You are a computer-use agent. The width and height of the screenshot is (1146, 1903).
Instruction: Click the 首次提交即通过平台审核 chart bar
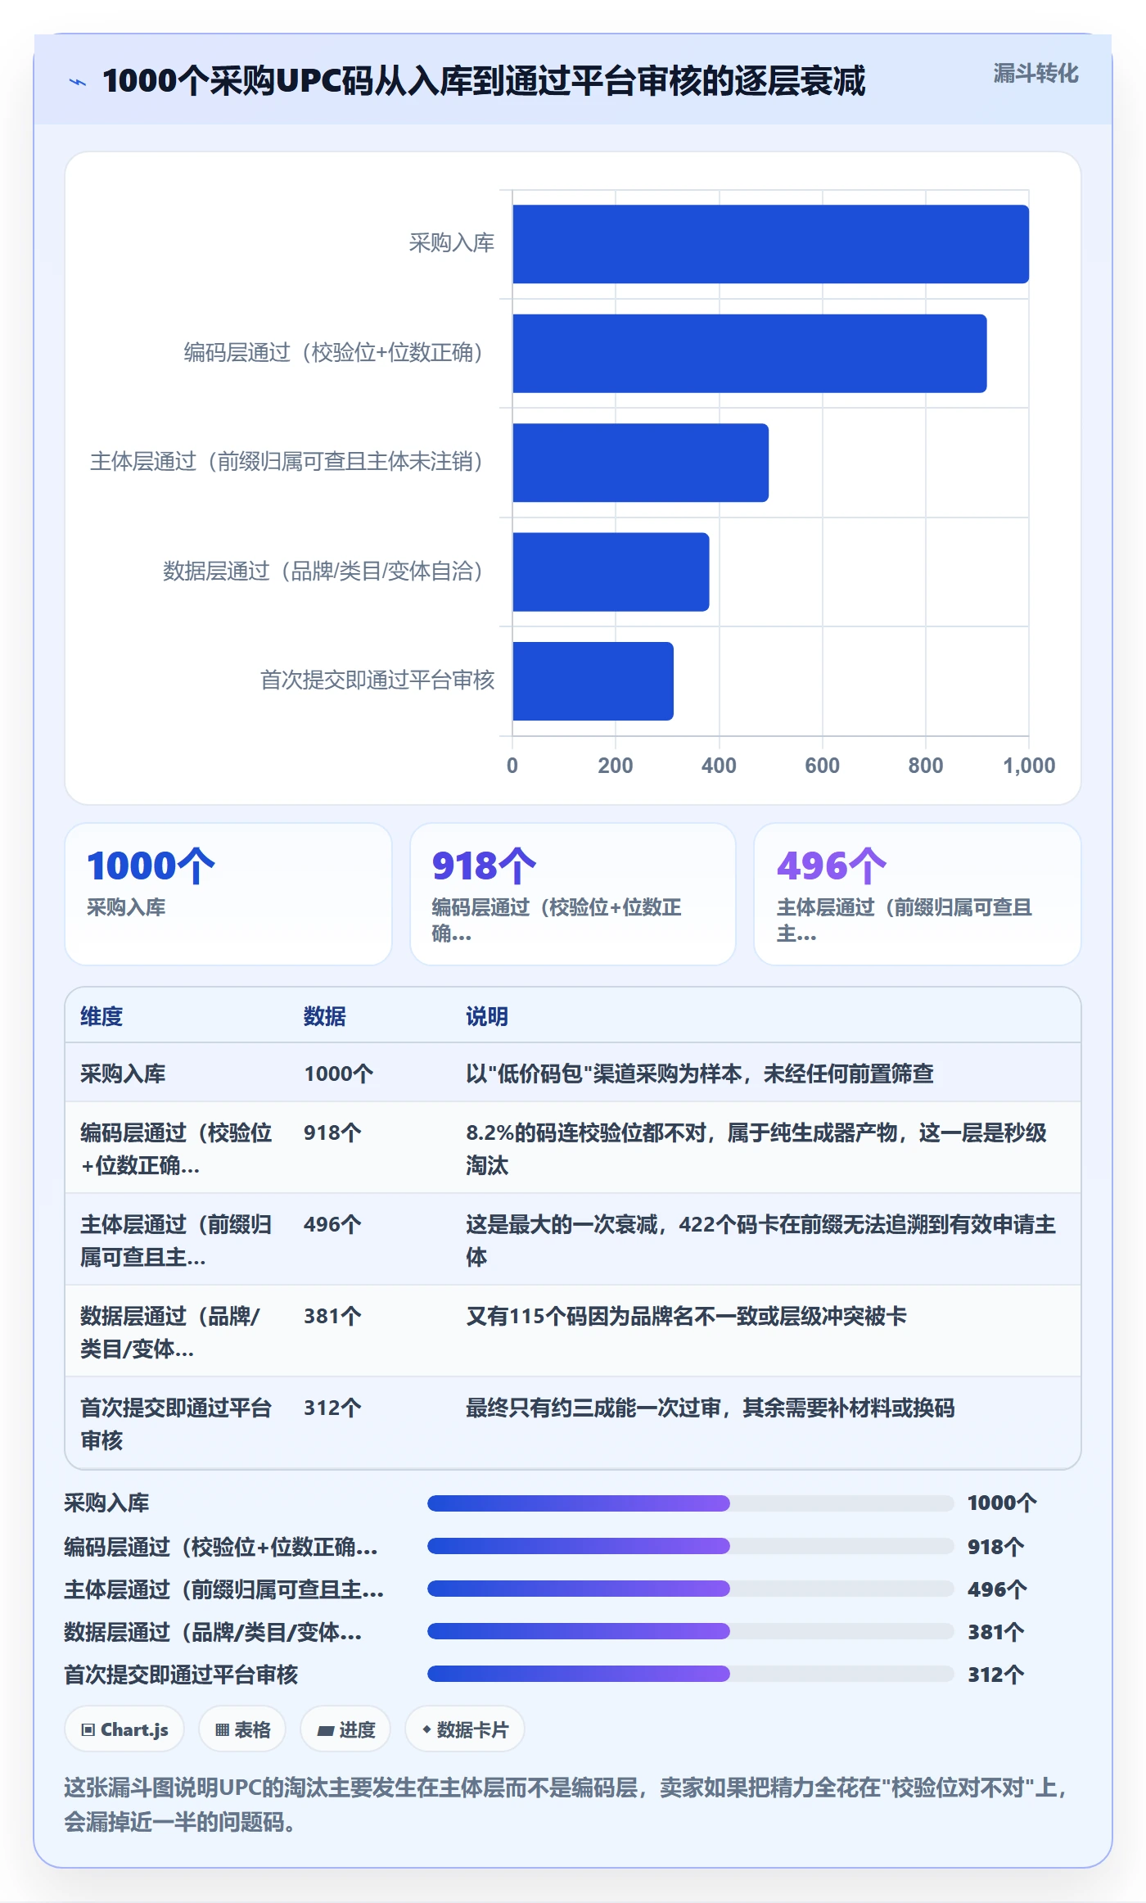pos(593,681)
